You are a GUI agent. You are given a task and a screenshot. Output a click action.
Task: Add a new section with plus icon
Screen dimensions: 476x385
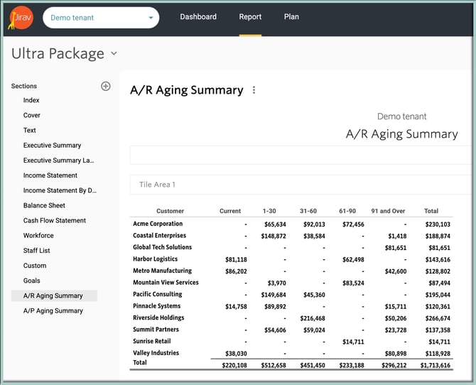(x=106, y=86)
